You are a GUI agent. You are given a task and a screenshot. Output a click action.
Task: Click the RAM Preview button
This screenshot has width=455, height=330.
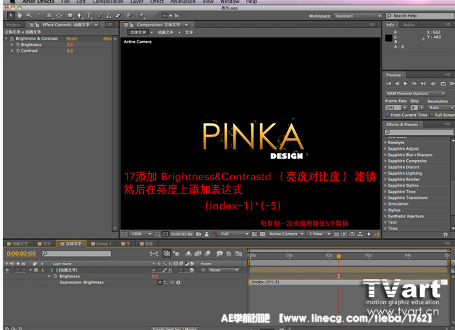(452, 84)
